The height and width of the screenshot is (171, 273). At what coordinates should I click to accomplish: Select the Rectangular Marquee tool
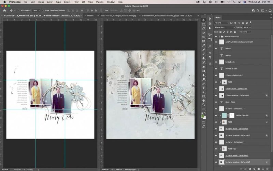coord(203,24)
